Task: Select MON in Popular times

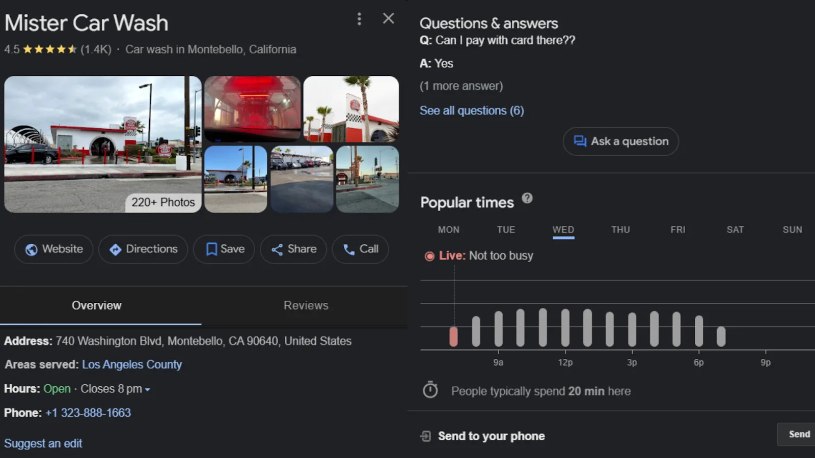Action: point(449,230)
